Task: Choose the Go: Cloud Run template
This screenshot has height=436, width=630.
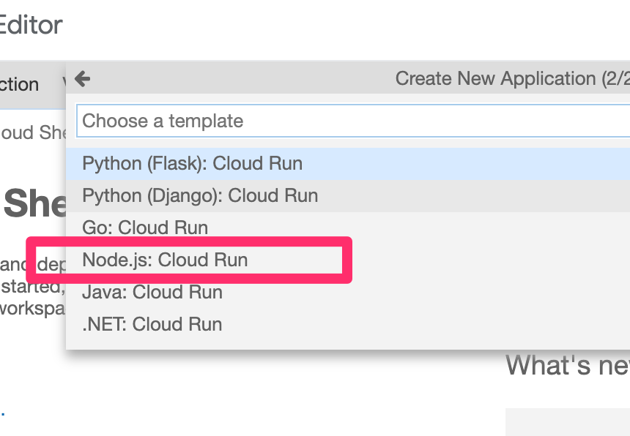Action: point(348,228)
